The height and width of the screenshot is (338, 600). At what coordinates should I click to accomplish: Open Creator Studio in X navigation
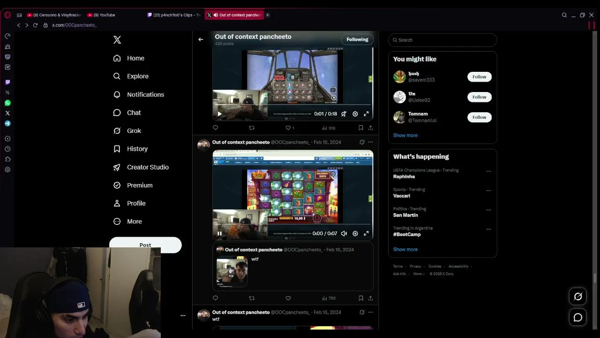click(x=141, y=167)
